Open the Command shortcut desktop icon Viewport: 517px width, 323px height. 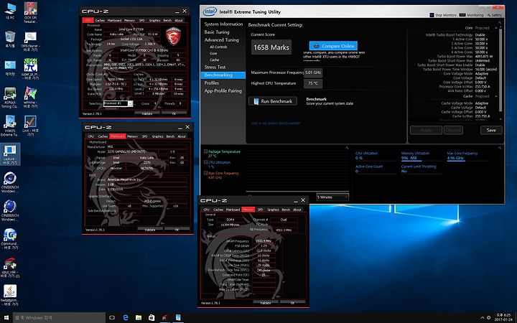coord(10,239)
